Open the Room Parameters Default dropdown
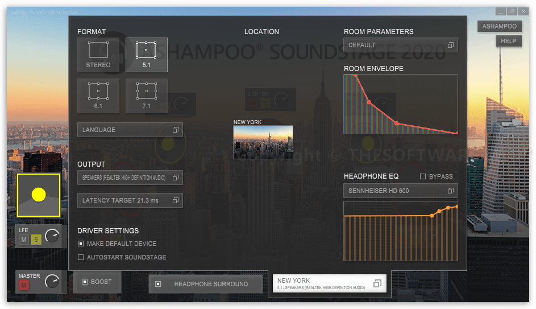The image size is (536, 309). (x=401, y=45)
